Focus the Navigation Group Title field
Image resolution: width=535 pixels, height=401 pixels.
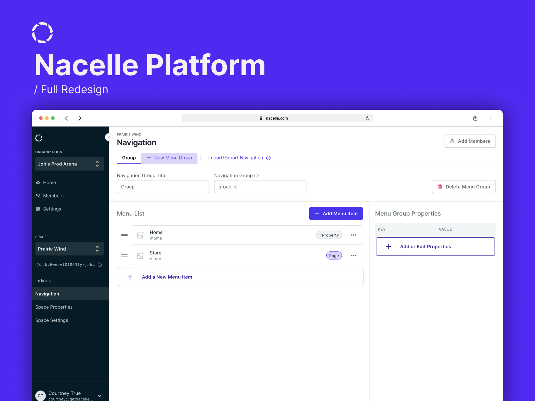tap(163, 187)
